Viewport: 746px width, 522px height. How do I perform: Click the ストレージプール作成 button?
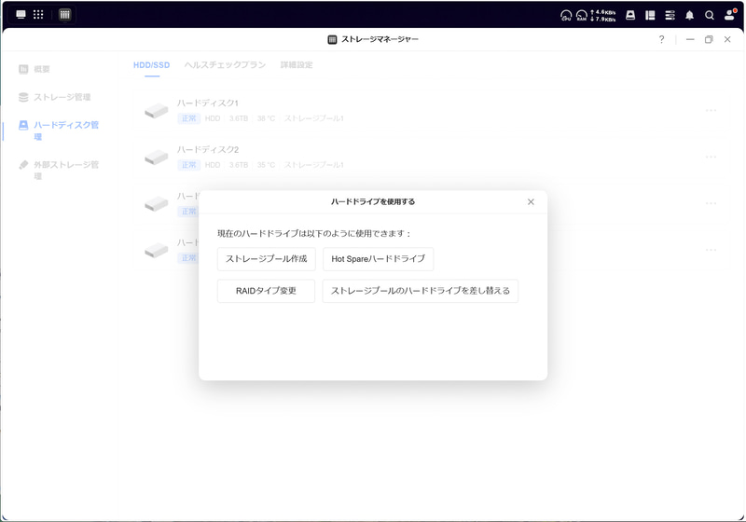(267, 259)
